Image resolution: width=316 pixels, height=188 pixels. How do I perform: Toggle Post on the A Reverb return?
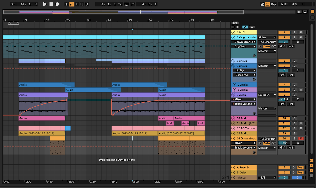[300, 167]
